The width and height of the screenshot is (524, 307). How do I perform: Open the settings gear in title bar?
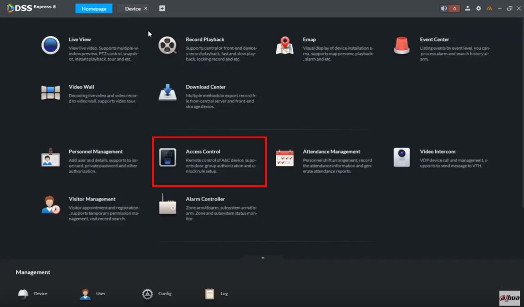click(478, 8)
